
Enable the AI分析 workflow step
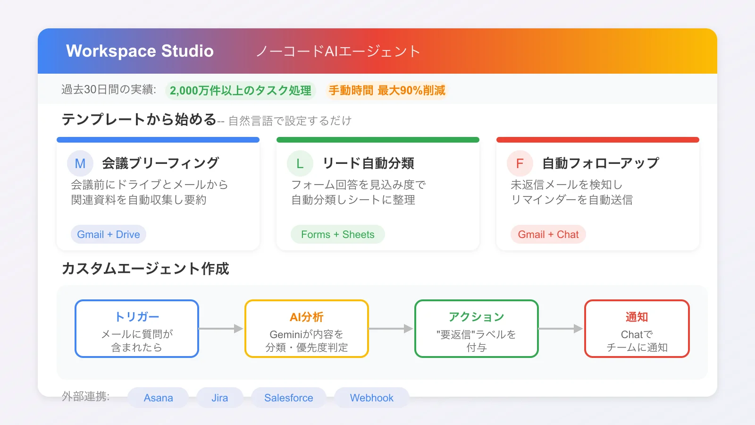[x=306, y=329]
